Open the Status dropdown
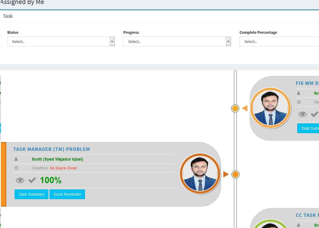 [x=61, y=41]
